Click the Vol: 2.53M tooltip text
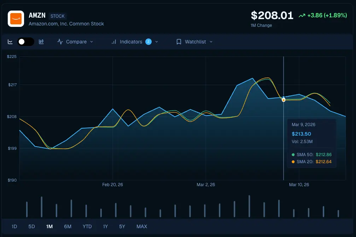 point(302,142)
